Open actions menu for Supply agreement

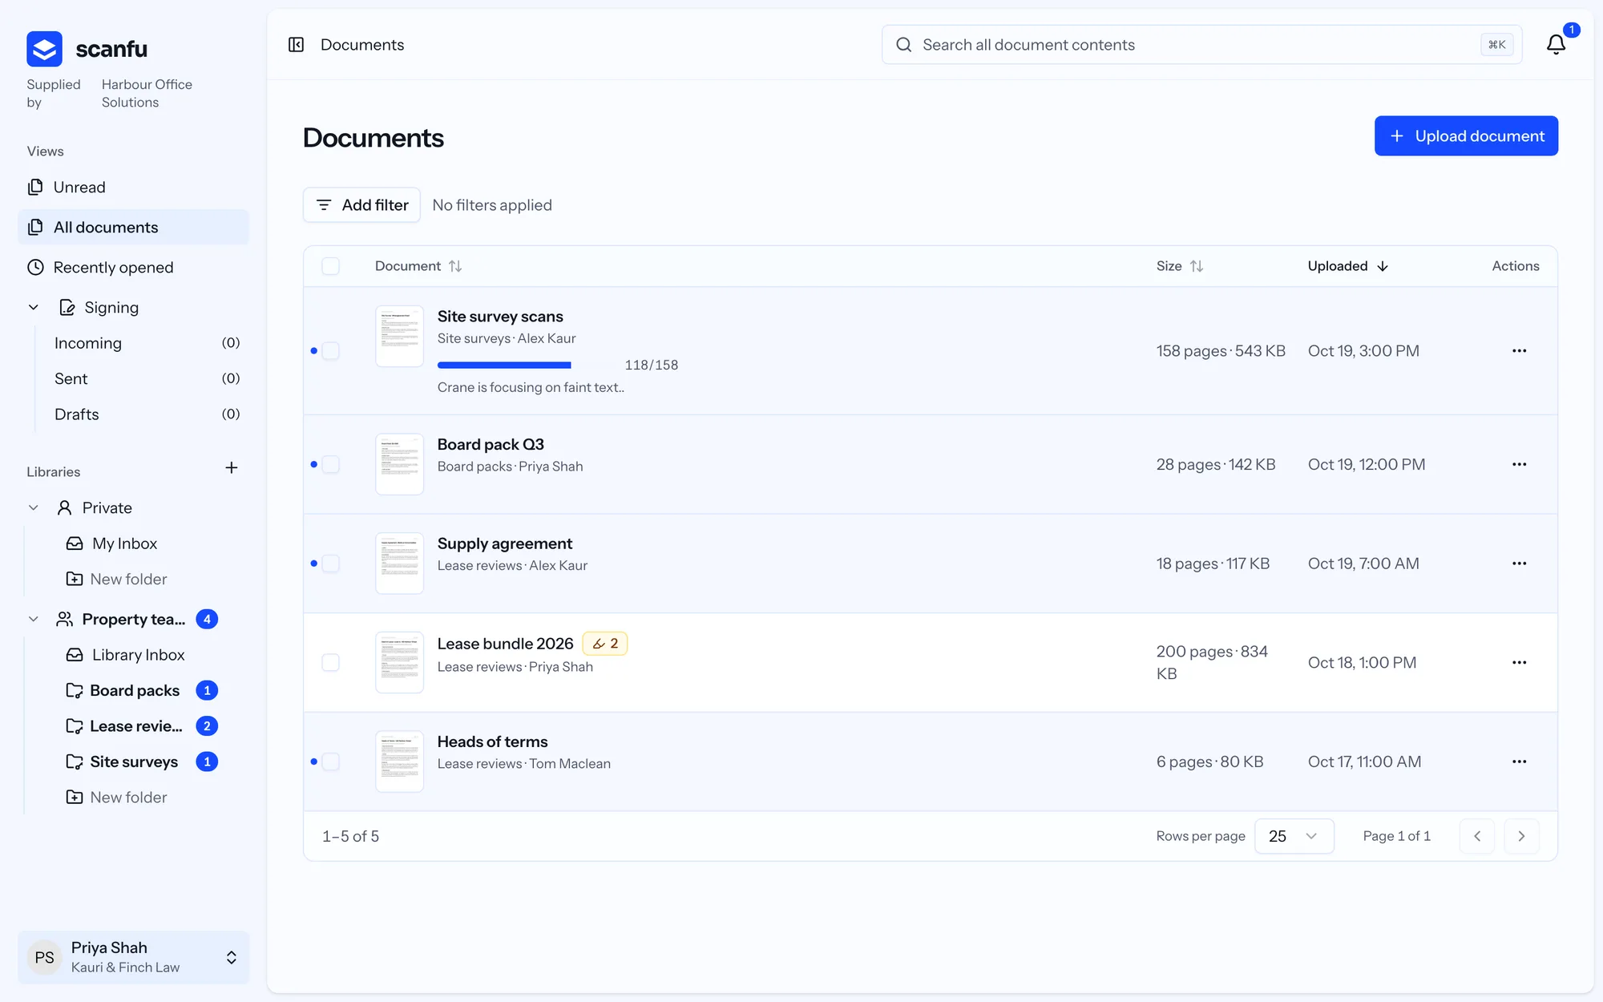tap(1519, 564)
